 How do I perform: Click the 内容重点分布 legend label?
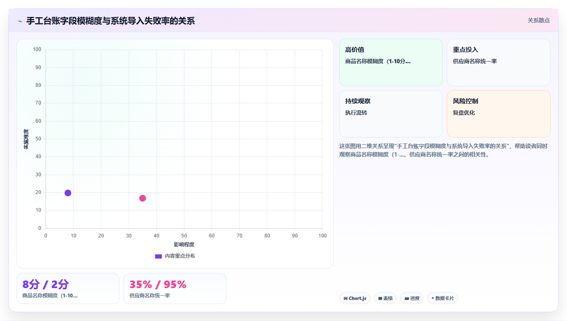tap(180, 256)
